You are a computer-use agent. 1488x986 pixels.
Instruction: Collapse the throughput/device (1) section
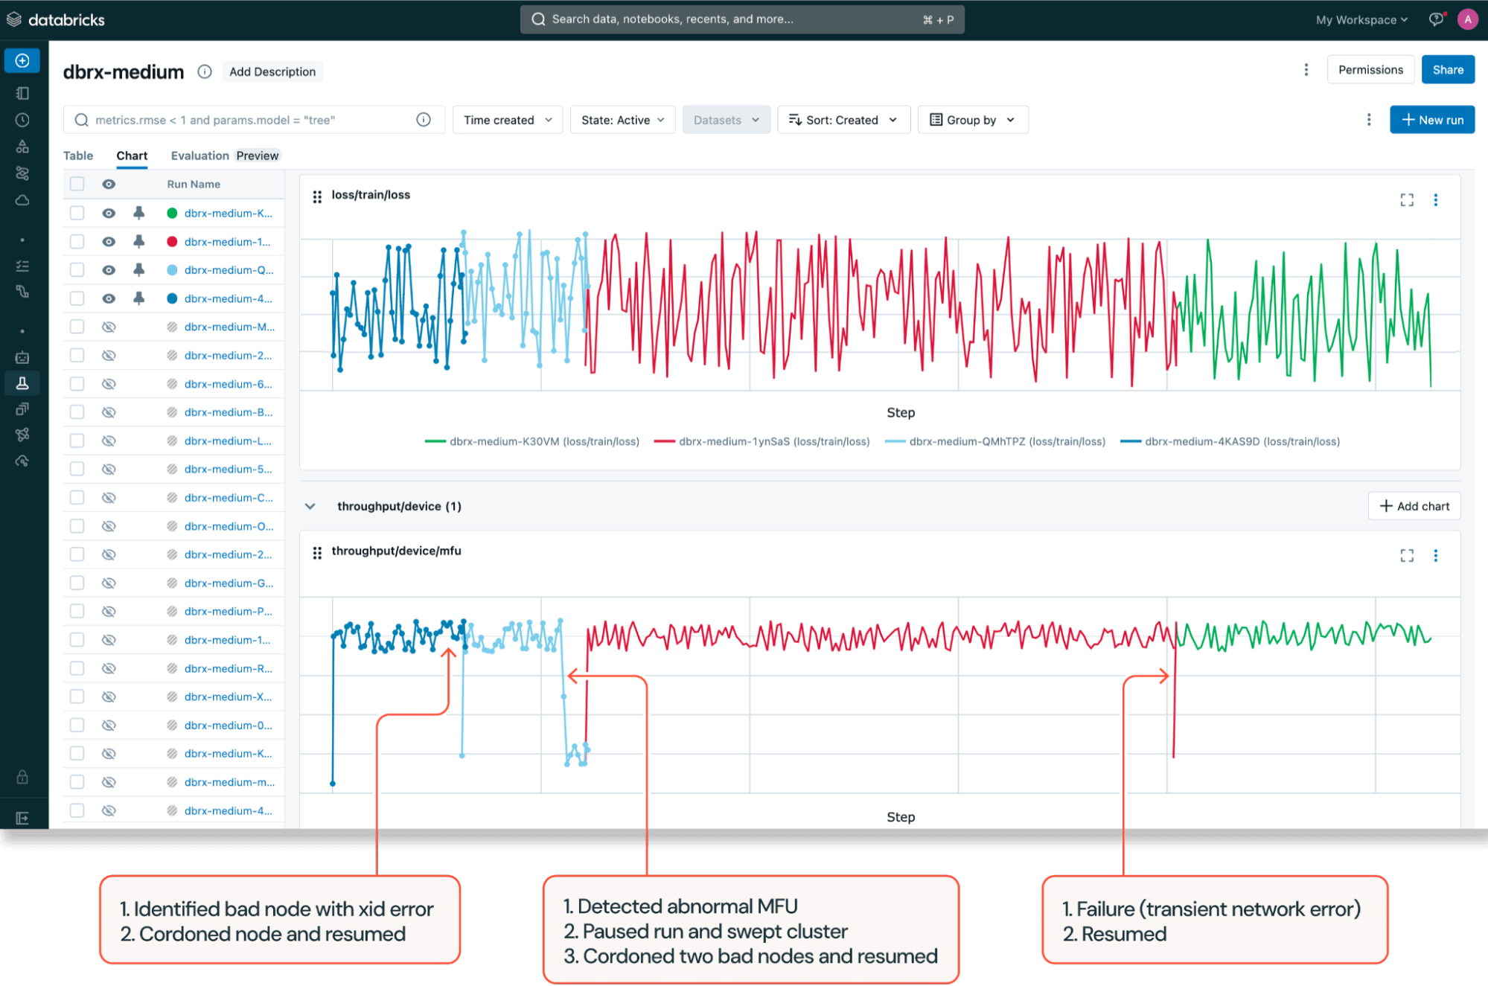310,506
